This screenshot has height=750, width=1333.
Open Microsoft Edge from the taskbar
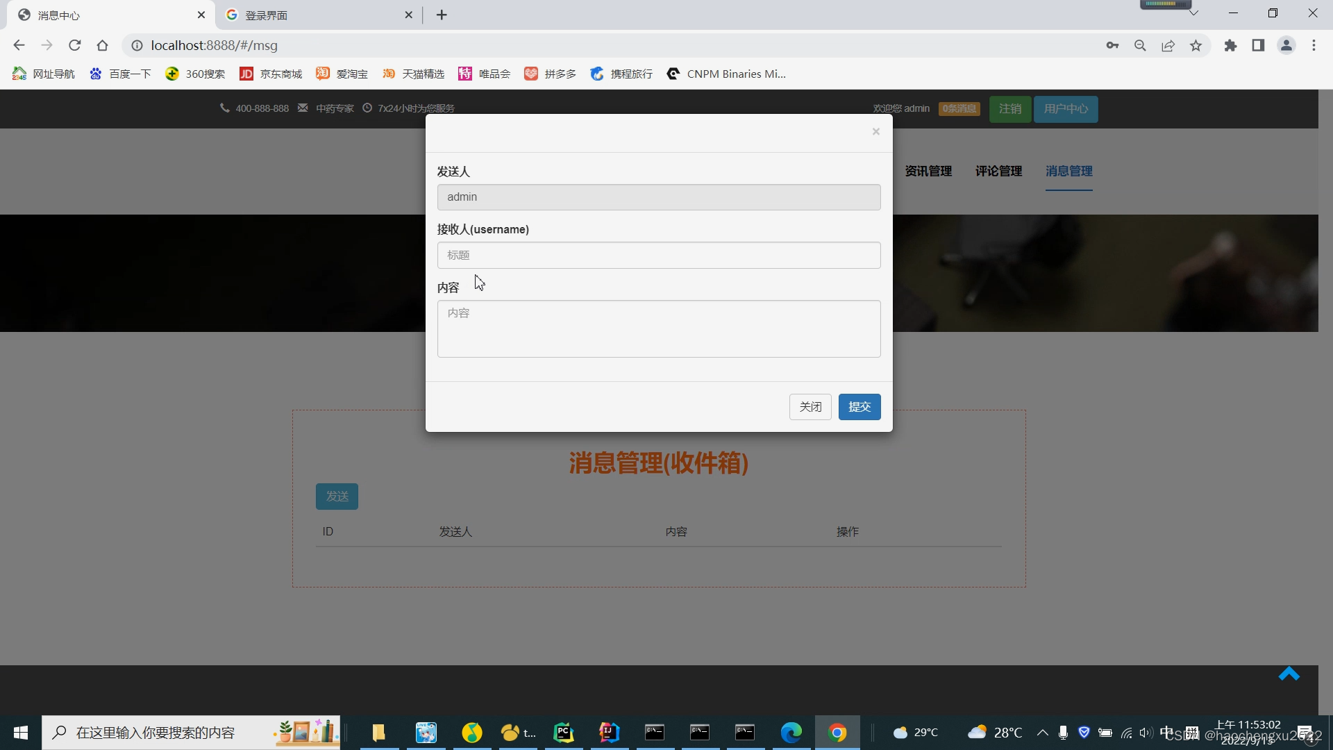(791, 732)
